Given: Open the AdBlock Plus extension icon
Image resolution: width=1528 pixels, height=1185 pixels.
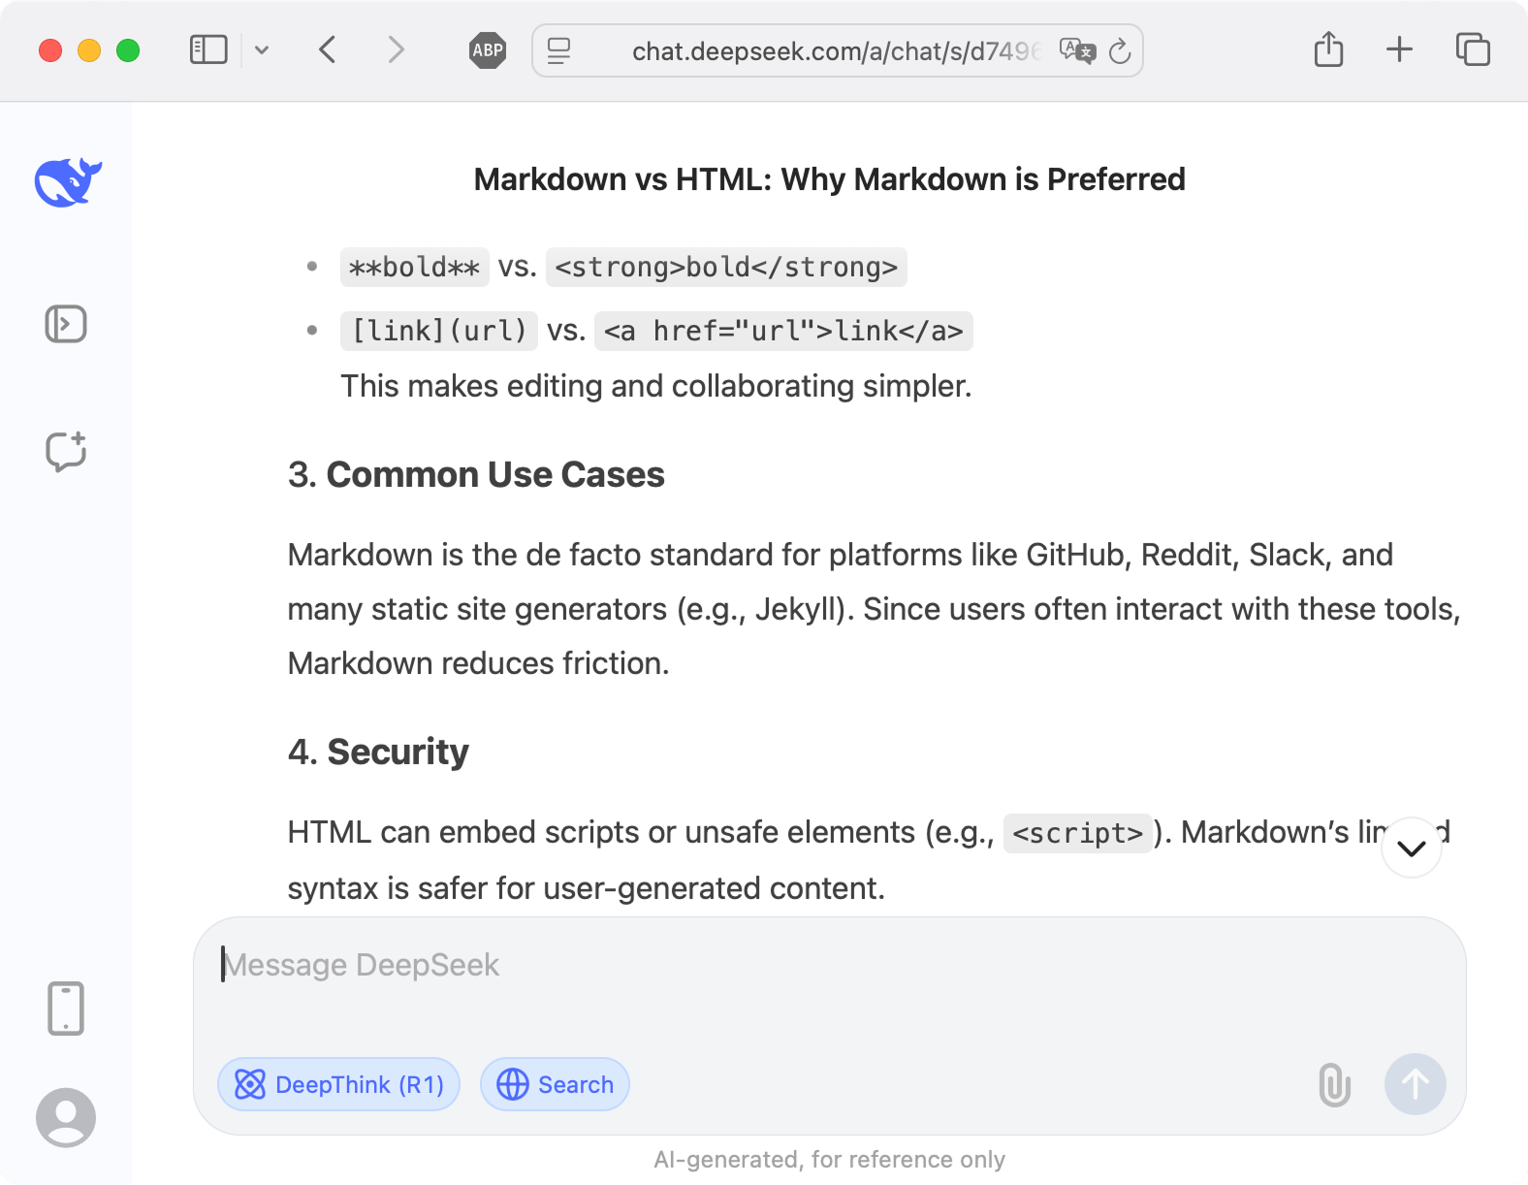Looking at the screenshot, I should (488, 50).
